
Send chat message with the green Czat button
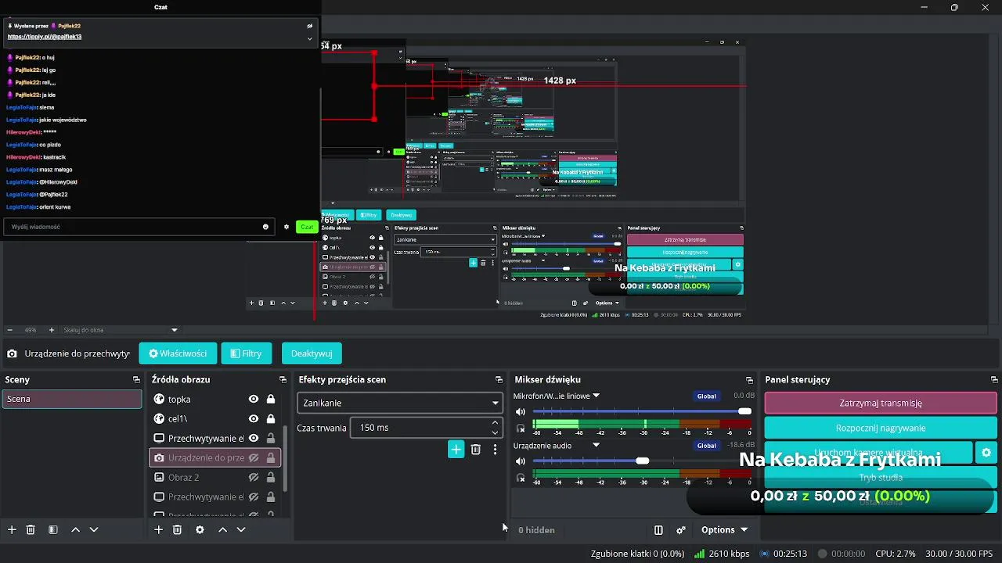point(306,227)
